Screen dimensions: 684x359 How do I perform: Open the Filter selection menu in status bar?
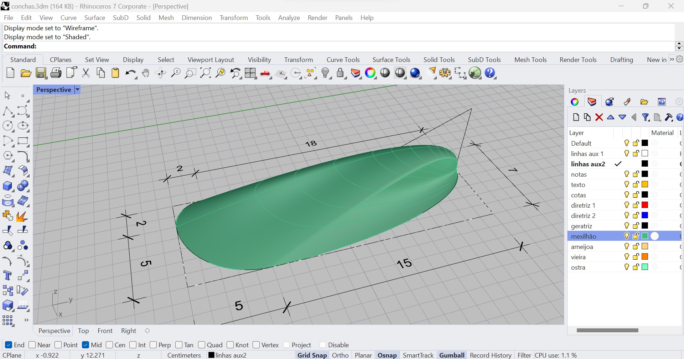pos(524,355)
